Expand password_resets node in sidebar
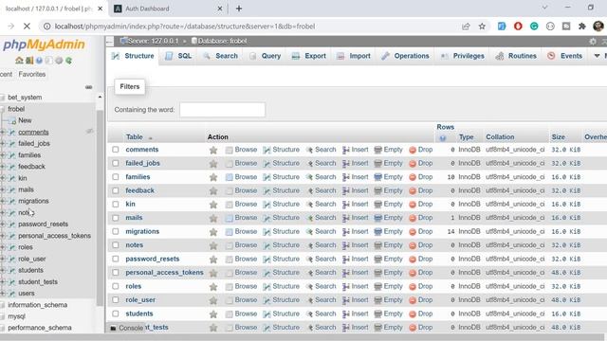Image resolution: width=607 pixels, height=341 pixels. (3, 224)
